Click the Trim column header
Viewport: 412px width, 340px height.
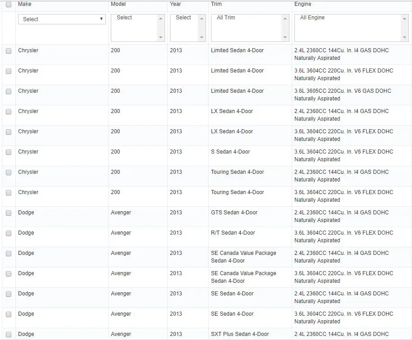(x=216, y=4)
